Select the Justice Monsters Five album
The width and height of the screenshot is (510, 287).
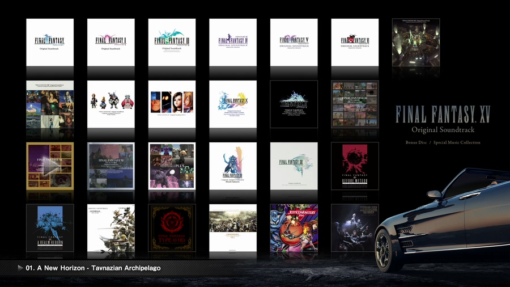[294, 227]
